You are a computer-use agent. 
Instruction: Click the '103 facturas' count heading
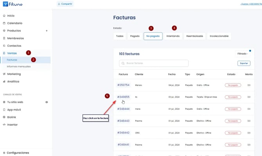coord(129,54)
